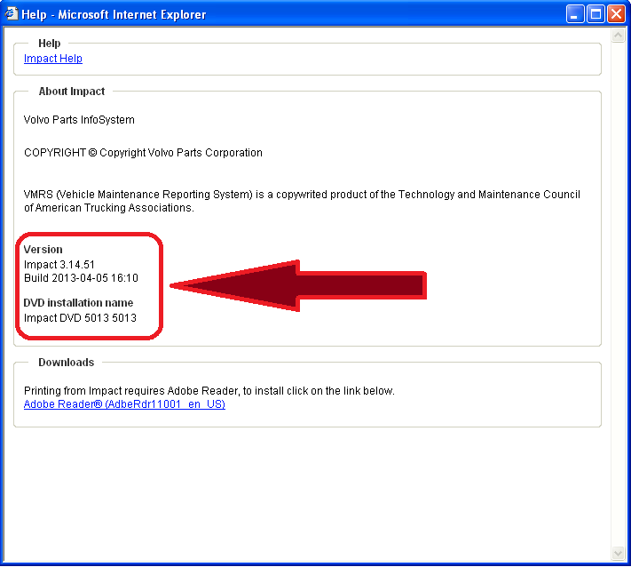Click the scrollbar up arrow
The height and width of the screenshot is (567, 631).
click(618, 36)
